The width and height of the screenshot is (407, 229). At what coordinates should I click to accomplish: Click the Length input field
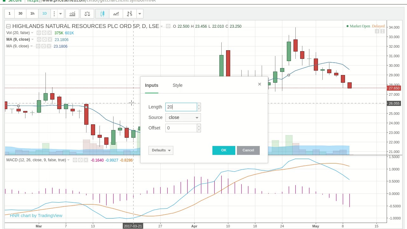(181, 107)
